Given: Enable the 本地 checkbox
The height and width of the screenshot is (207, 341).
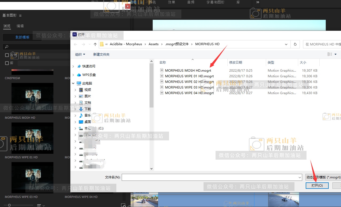Looking at the screenshot, I should click(7, 55).
